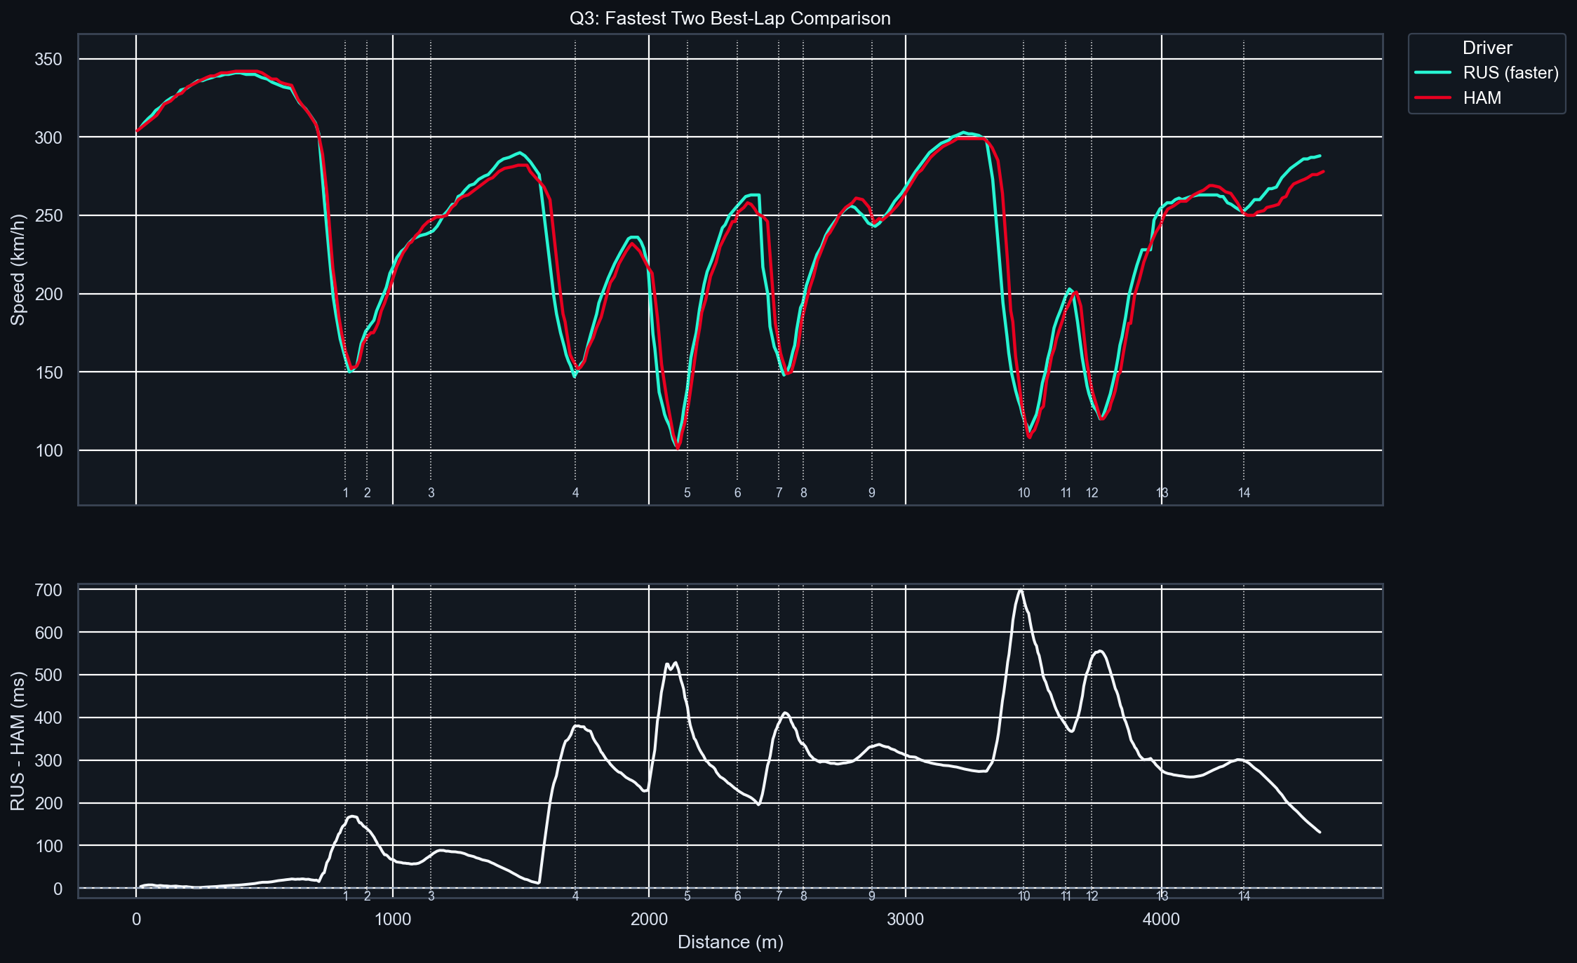
Task: Click the 250 tick on speed axis
Action: coord(48,216)
